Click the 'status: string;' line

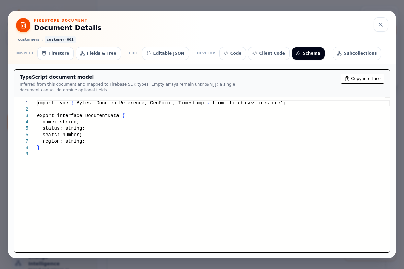point(64,128)
